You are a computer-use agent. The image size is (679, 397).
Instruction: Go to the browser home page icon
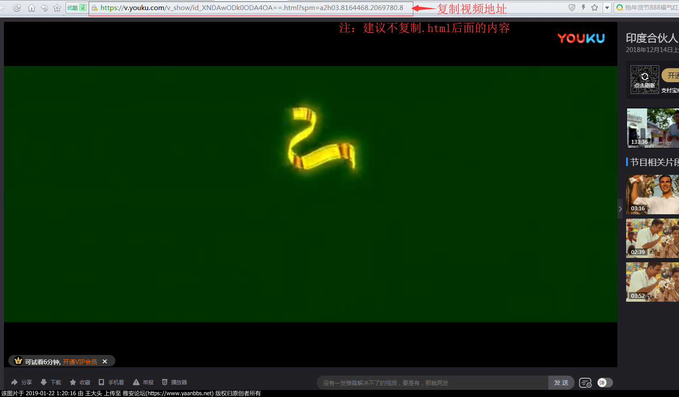[x=31, y=8]
